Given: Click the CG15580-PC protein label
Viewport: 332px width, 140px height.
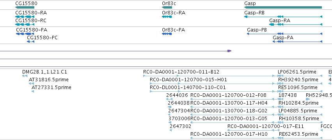Looking at the screenshot, I should (42, 38).
